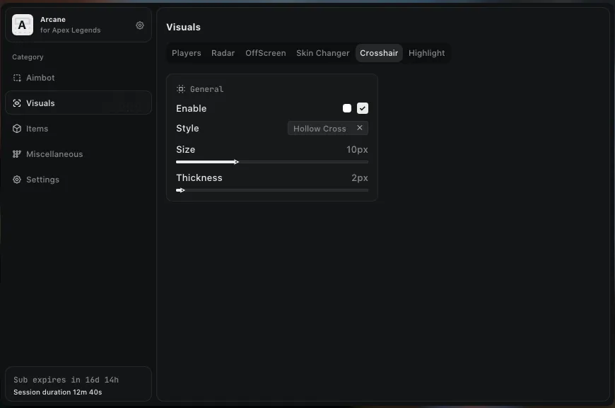
Task: Open the Hollow Cross style dropdown
Action: [x=320, y=128]
